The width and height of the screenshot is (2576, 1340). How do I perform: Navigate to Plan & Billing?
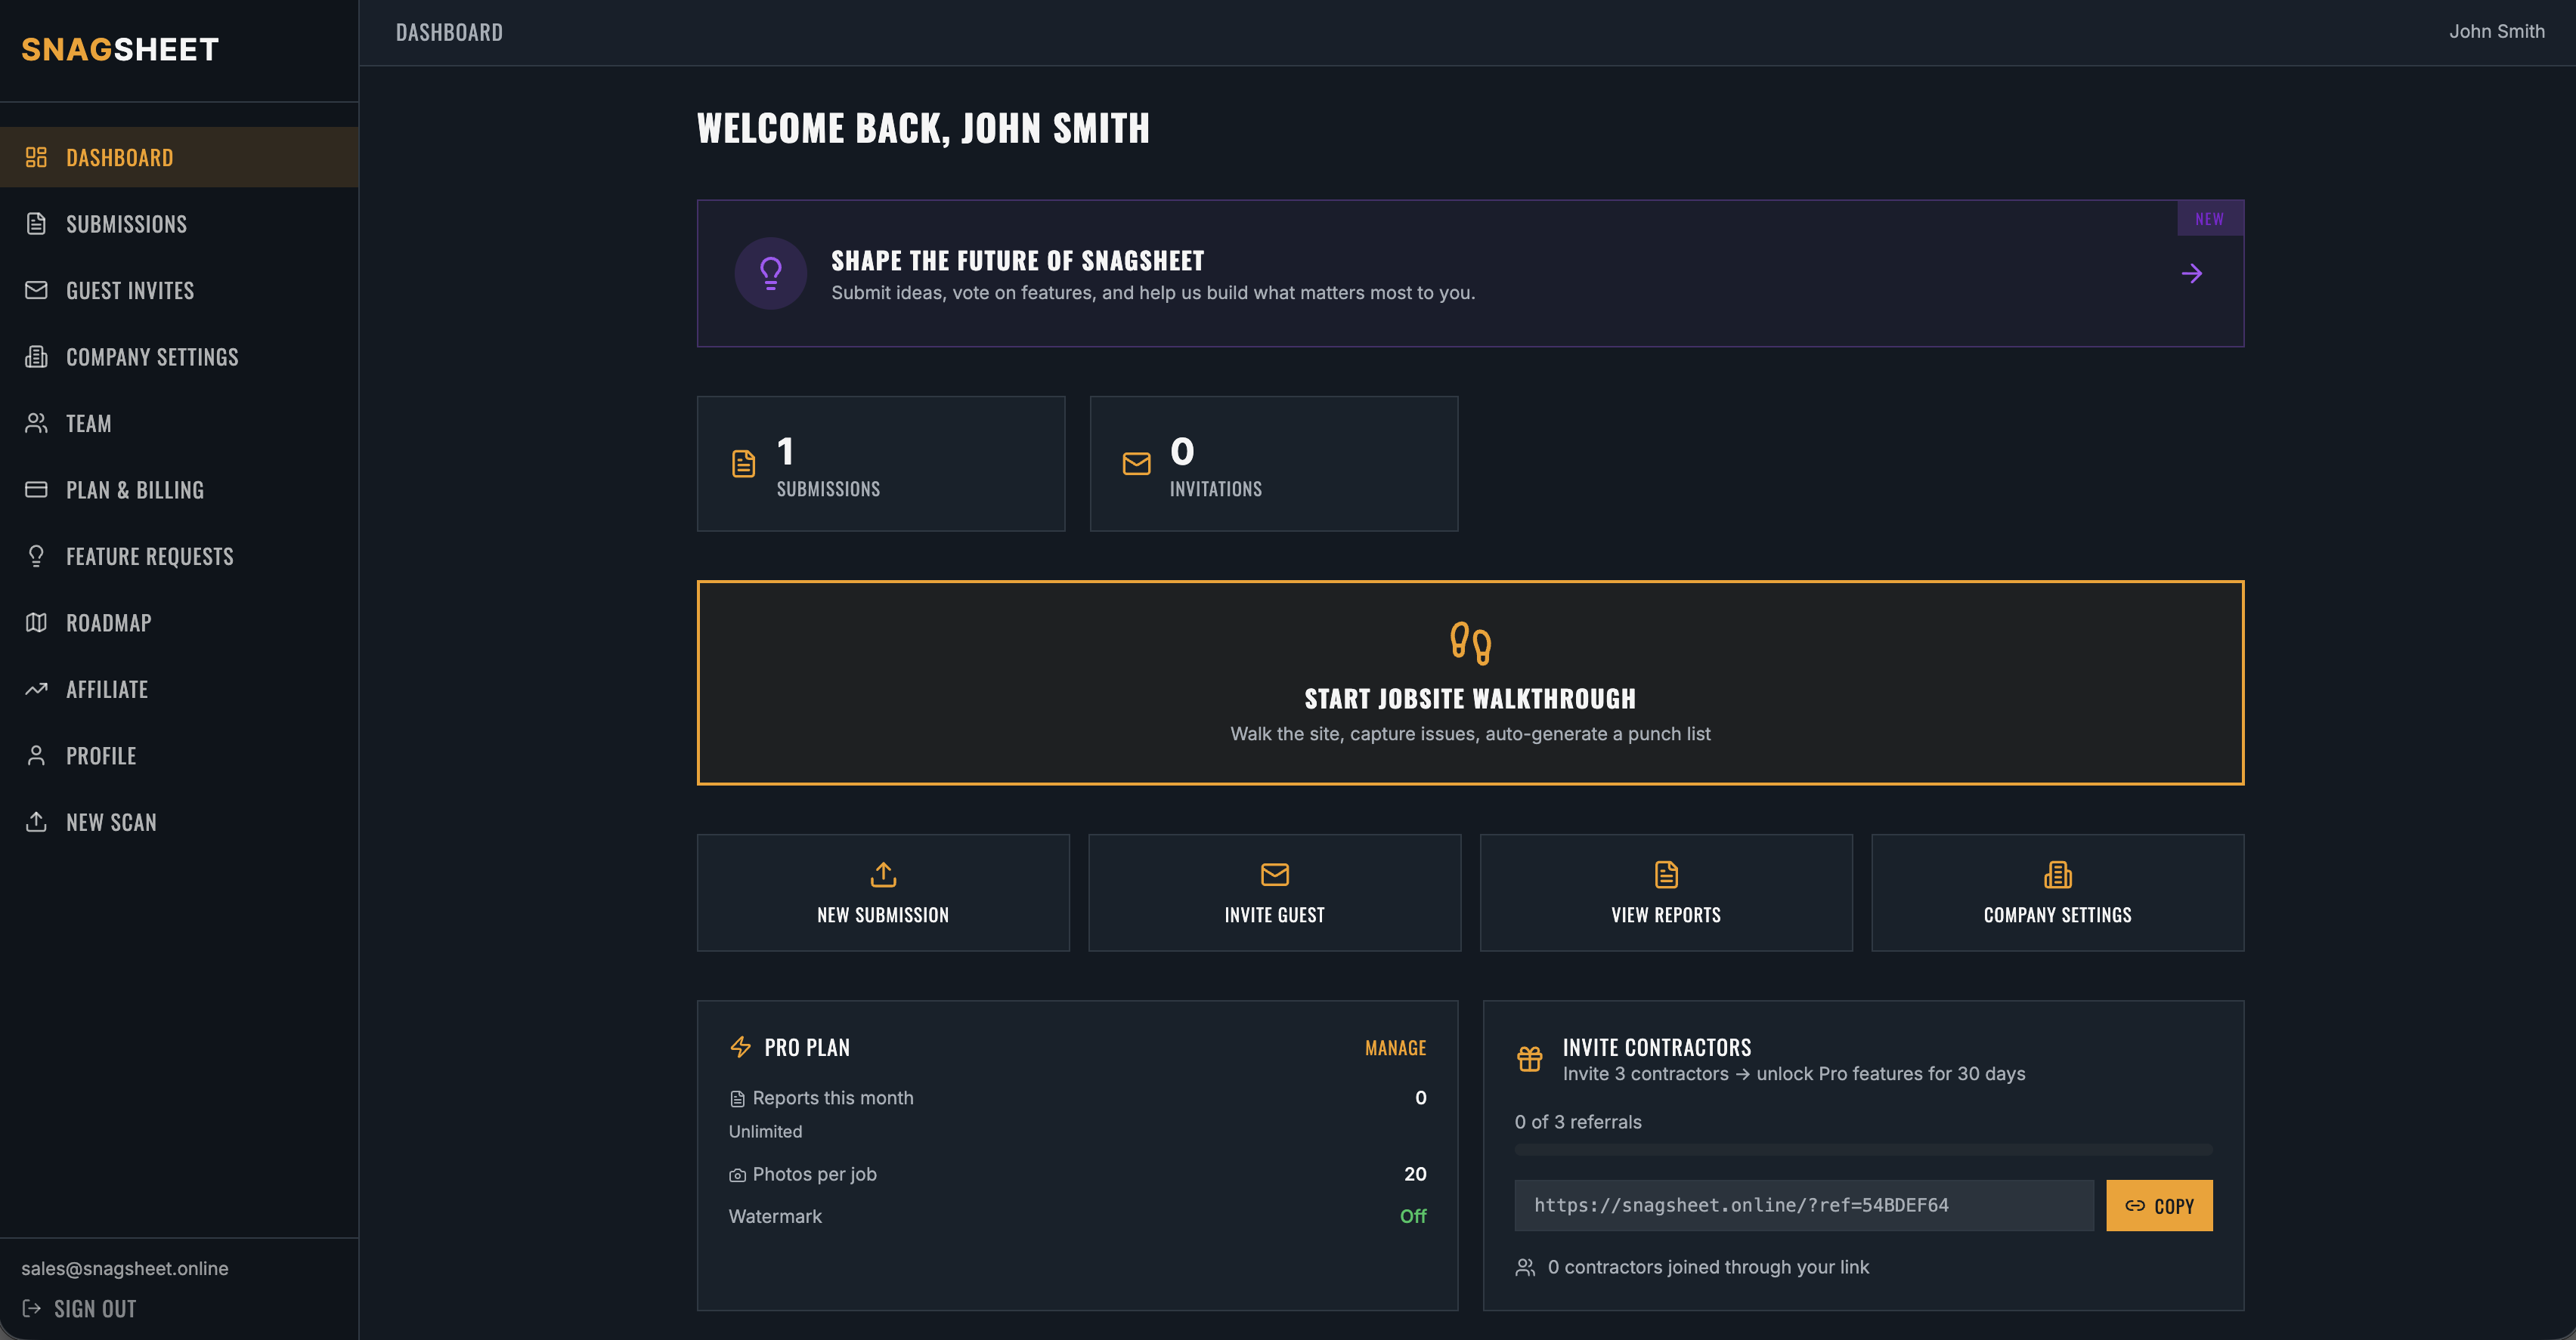click(179, 489)
